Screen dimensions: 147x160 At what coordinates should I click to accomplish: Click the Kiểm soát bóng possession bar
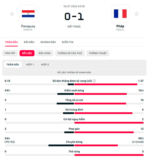coord(74,94)
